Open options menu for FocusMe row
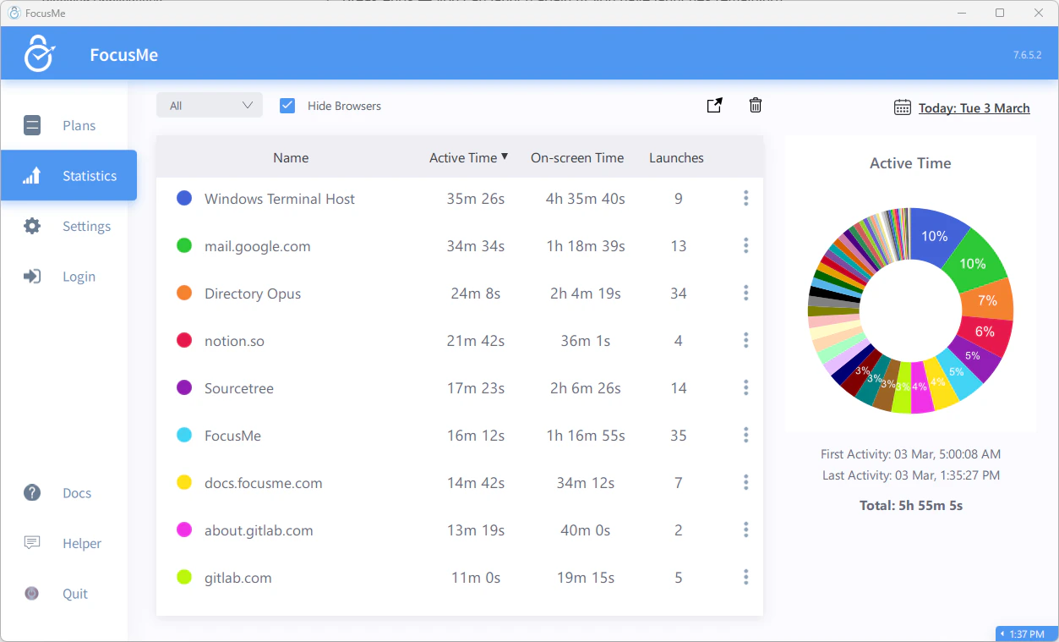 pos(745,435)
